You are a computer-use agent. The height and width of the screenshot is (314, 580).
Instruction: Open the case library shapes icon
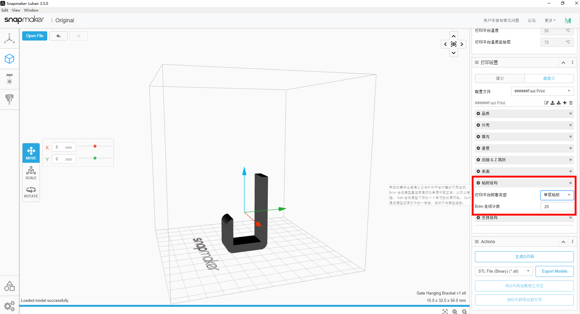click(x=9, y=286)
